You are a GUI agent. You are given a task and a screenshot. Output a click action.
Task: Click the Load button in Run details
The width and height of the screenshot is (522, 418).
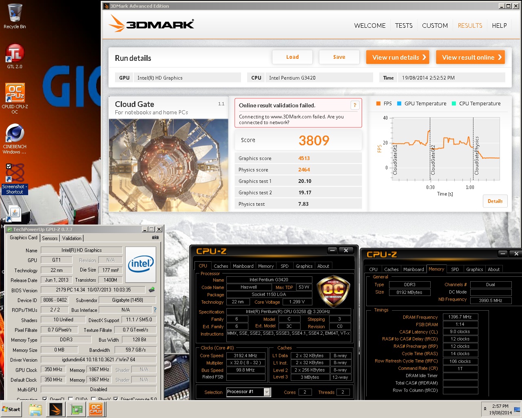(292, 57)
